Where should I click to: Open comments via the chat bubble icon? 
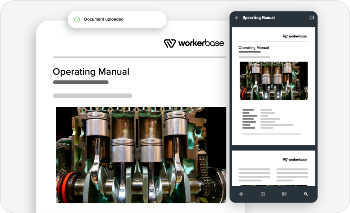tap(311, 17)
